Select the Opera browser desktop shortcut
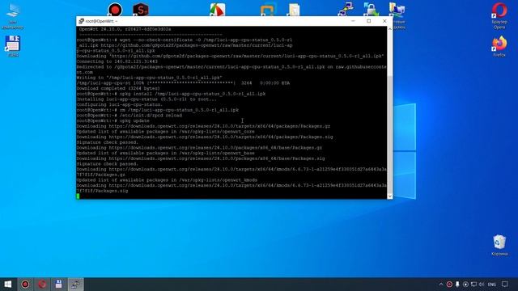This screenshot has width=518, height=291. click(x=499, y=15)
